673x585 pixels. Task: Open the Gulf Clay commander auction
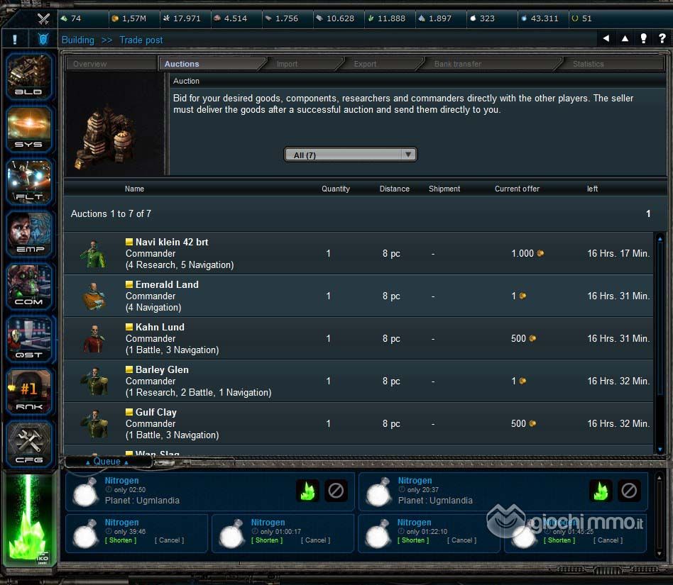pos(359,423)
